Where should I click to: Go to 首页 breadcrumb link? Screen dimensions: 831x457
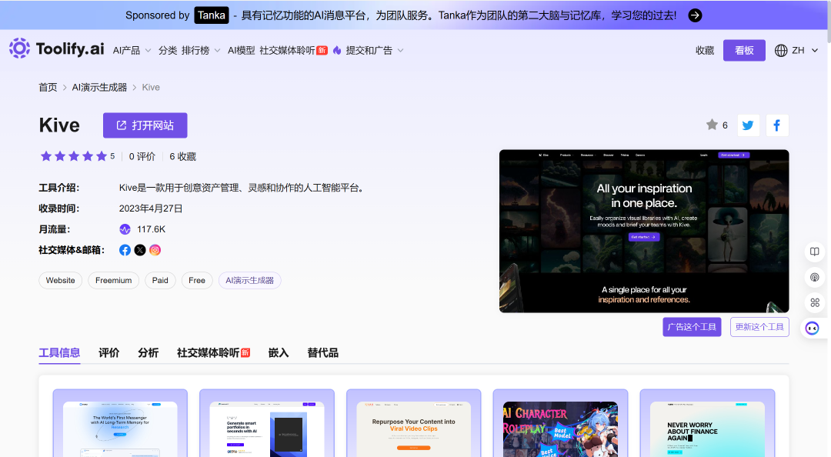click(48, 88)
